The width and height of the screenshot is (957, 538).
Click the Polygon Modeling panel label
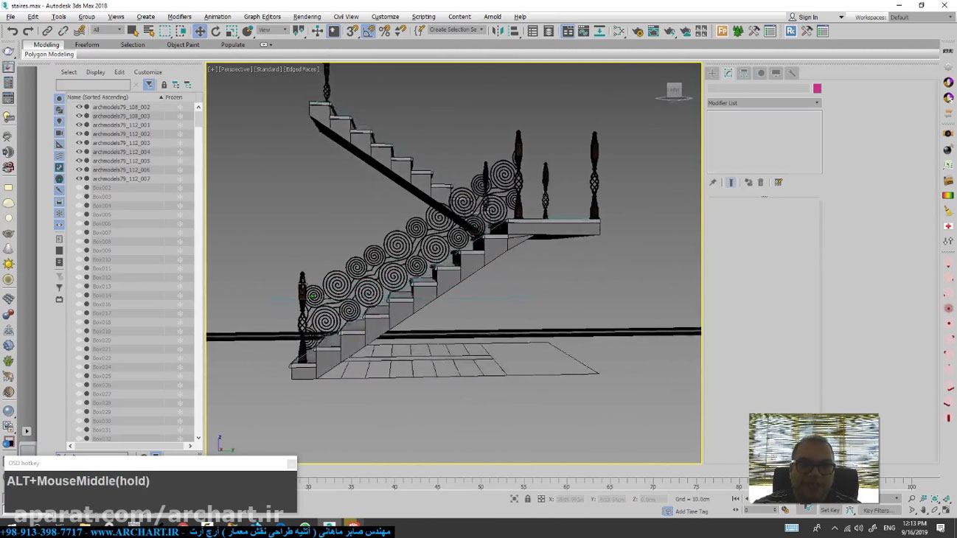pyautogui.click(x=49, y=55)
